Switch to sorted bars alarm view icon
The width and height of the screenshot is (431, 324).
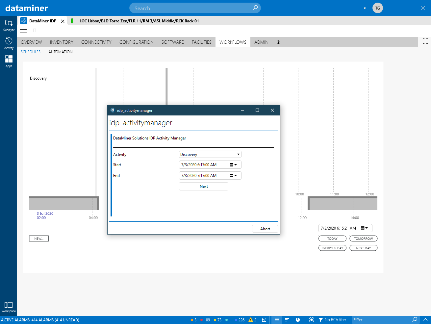(x=287, y=320)
